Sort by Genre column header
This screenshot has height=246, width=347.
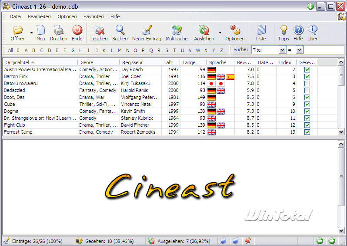coord(98,62)
